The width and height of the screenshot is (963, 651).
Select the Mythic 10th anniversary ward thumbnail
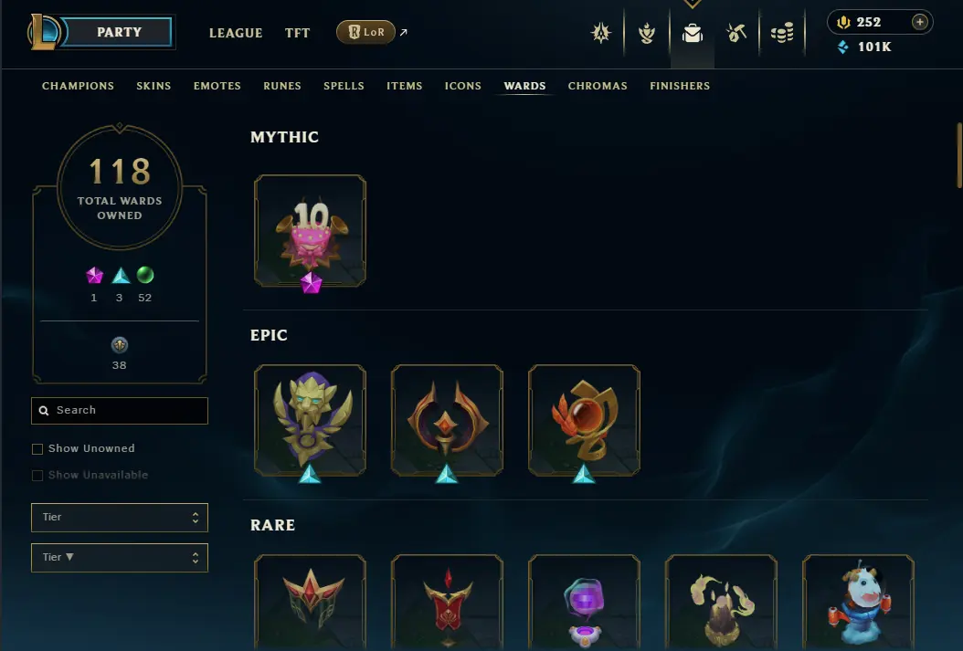[310, 231]
